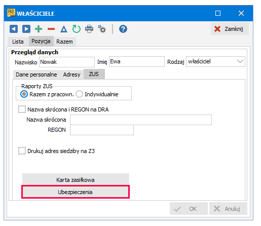Close the Właściciele window with X

coord(241,13)
